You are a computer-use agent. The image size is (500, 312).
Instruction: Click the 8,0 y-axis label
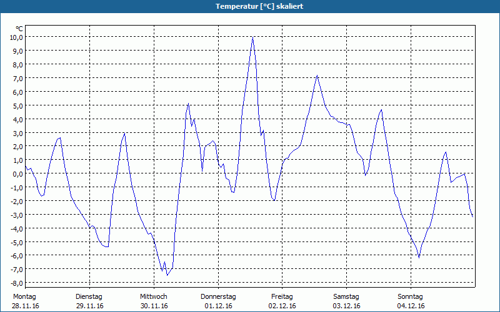[18, 65]
